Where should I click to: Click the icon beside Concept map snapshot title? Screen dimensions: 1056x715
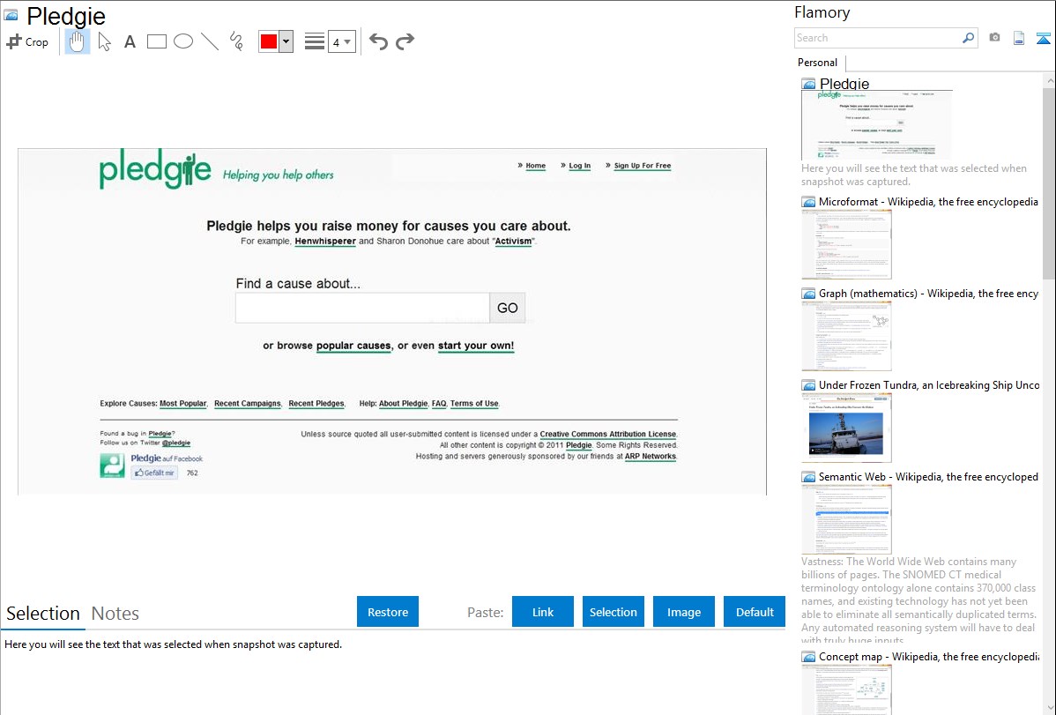click(808, 656)
